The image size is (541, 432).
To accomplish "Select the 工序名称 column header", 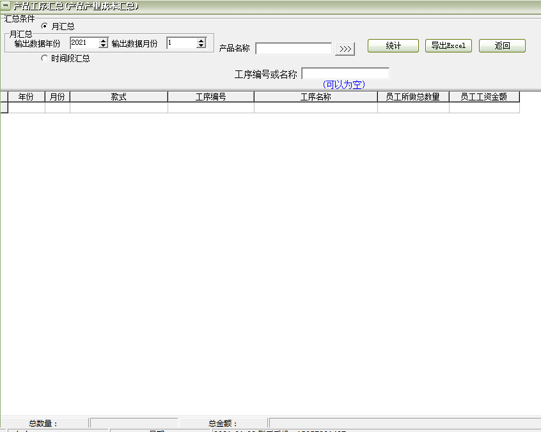I will point(316,97).
